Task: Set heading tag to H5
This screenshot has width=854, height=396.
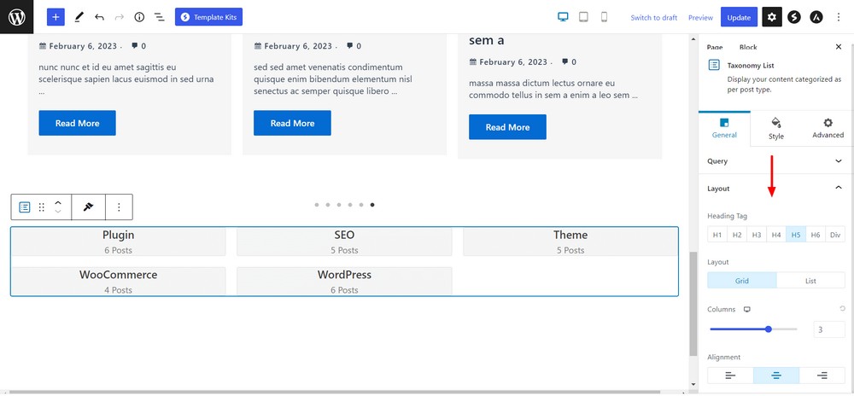Action: (796, 235)
